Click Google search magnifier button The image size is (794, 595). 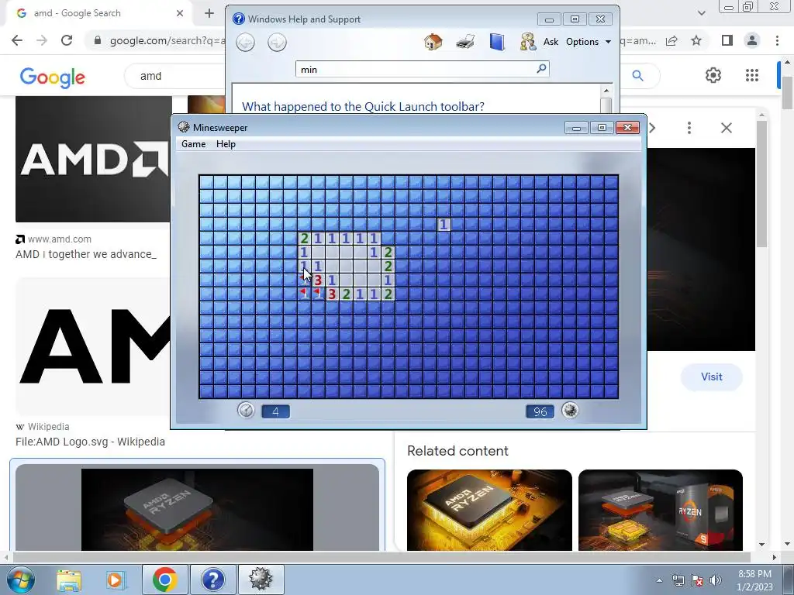(637, 76)
